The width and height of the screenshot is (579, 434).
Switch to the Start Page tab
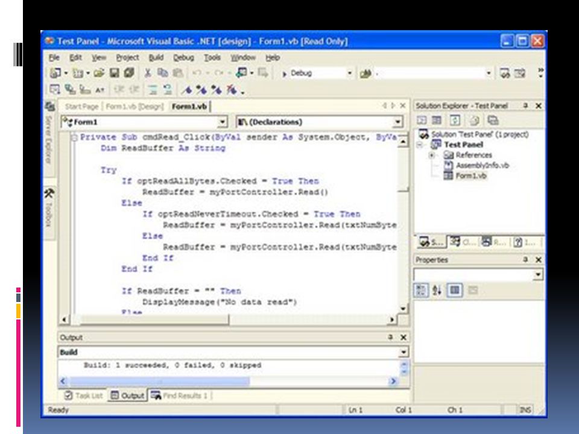[81, 107]
